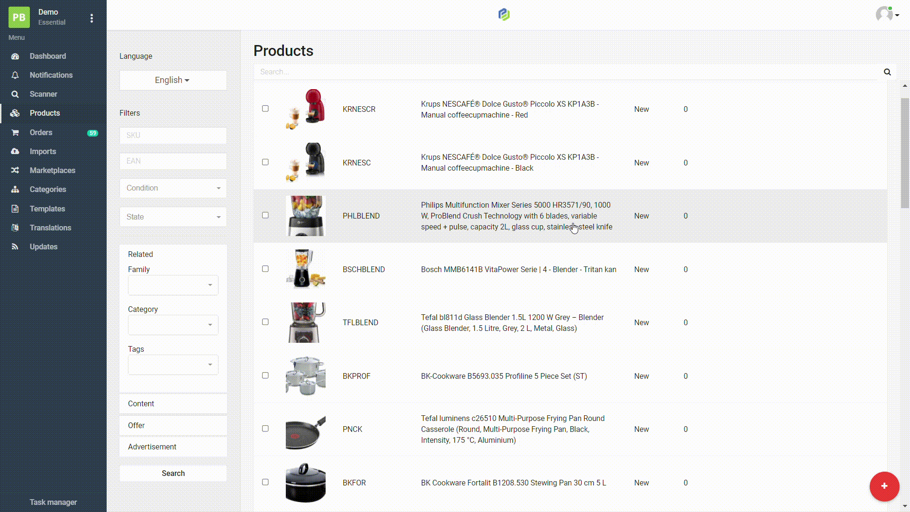The width and height of the screenshot is (910, 512).
Task: Open the user avatar menu
Action: [x=887, y=15]
